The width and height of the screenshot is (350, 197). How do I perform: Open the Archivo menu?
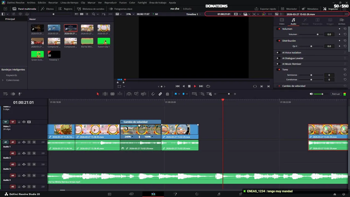(x=31, y=2)
